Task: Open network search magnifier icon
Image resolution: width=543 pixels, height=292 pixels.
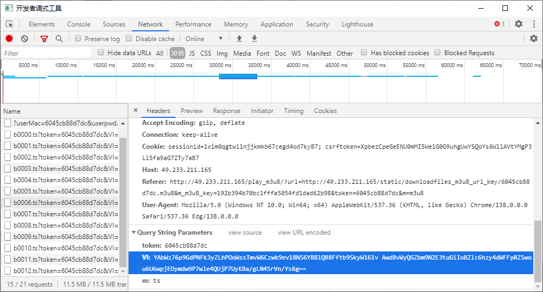Action: [x=59, y=38]
